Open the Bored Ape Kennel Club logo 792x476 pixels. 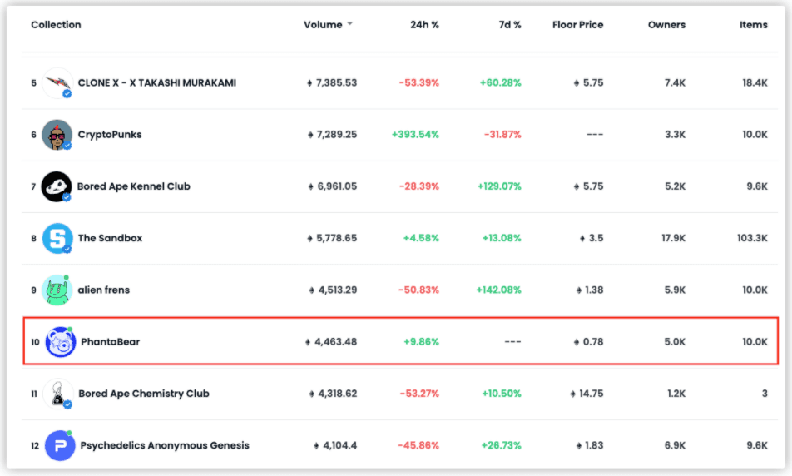pos(57,186)
